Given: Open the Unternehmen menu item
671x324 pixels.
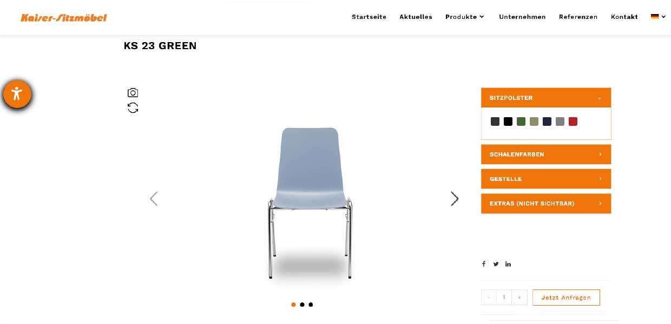Looking at the screenshot, I should pyautogui.click(x=522, y=17).
